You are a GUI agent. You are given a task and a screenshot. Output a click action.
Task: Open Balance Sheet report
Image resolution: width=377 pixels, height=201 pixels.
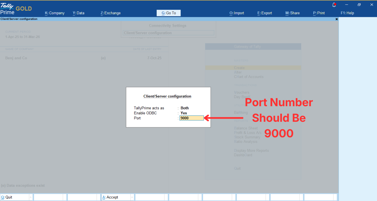[x=246, y=128]
